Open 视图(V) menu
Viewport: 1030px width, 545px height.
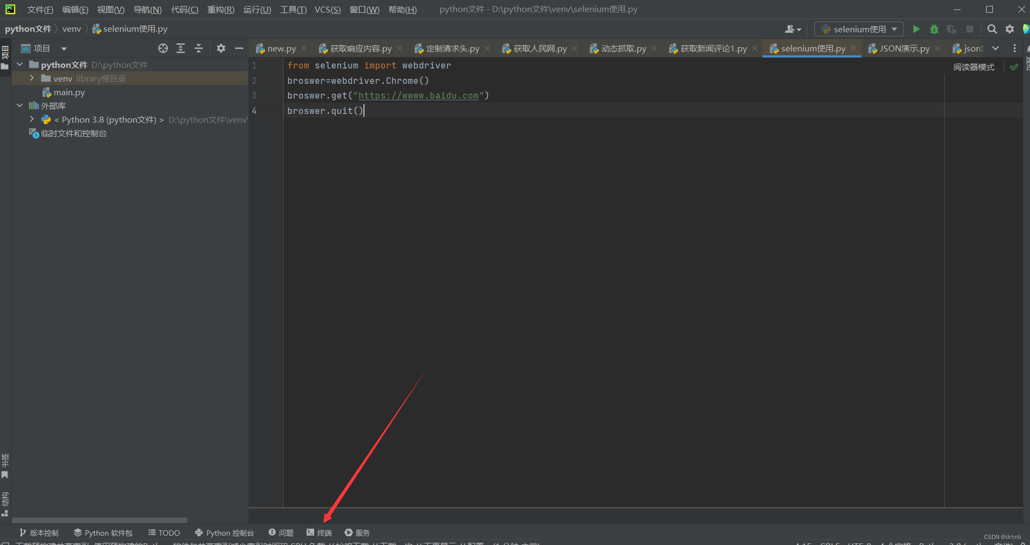tap(111, 9)
